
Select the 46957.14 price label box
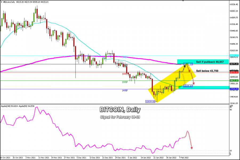188,64
